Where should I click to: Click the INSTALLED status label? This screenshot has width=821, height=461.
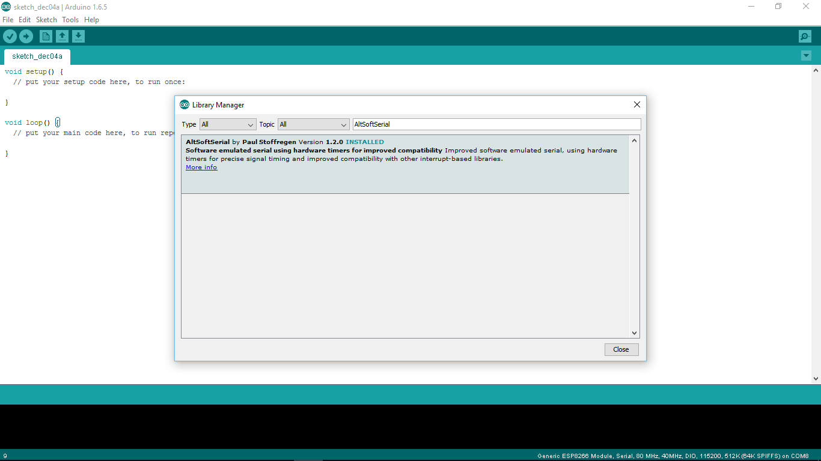(365, 142)
